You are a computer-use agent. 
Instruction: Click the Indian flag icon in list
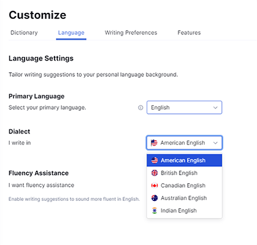coord(155,211)
